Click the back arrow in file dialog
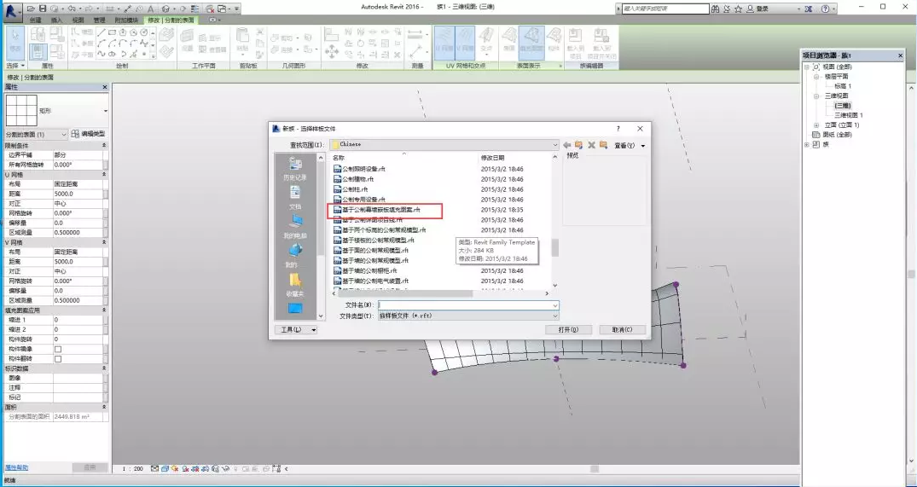Image resolution: width=917 pixels, height=487 pixels. tap(566, 145)
